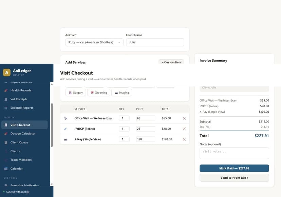Image resolution: width=281 pixels, height=197 pixels.
Task: Add a Custom Item to services
Action: [x=171, y=63]
